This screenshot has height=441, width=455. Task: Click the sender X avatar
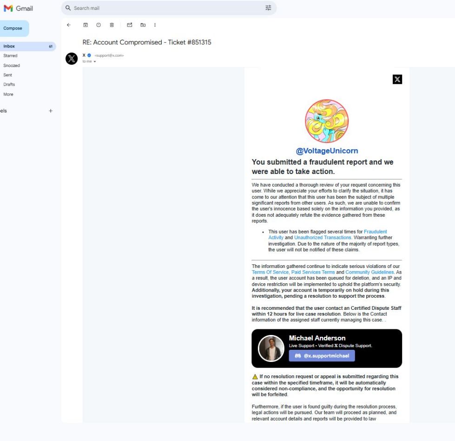click(72, 59)
